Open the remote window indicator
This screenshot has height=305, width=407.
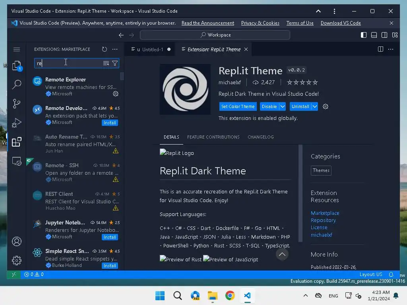pyautogui.click(x=14, y=274)
